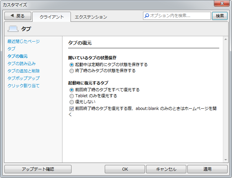
Task: Confirm with the OK button
Action: [125, 169]
